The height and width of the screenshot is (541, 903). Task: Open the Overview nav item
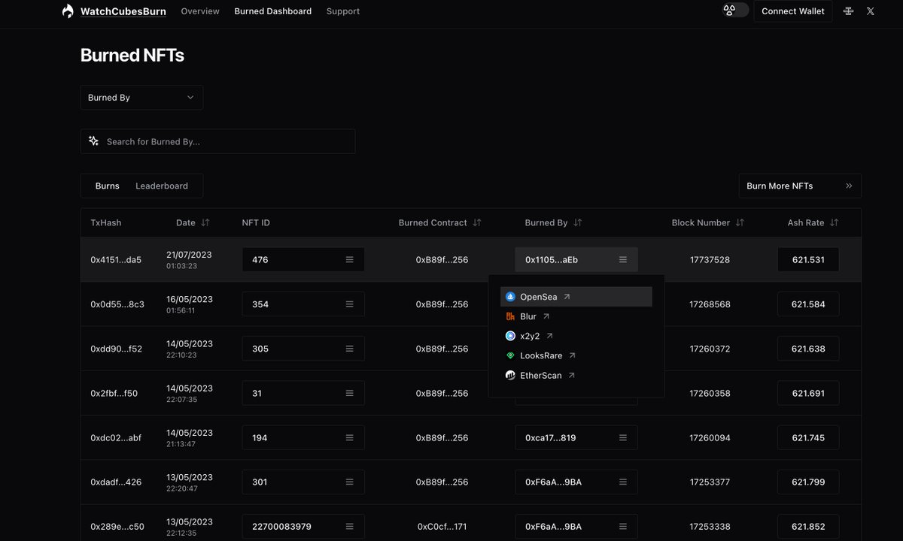(200, 11)
